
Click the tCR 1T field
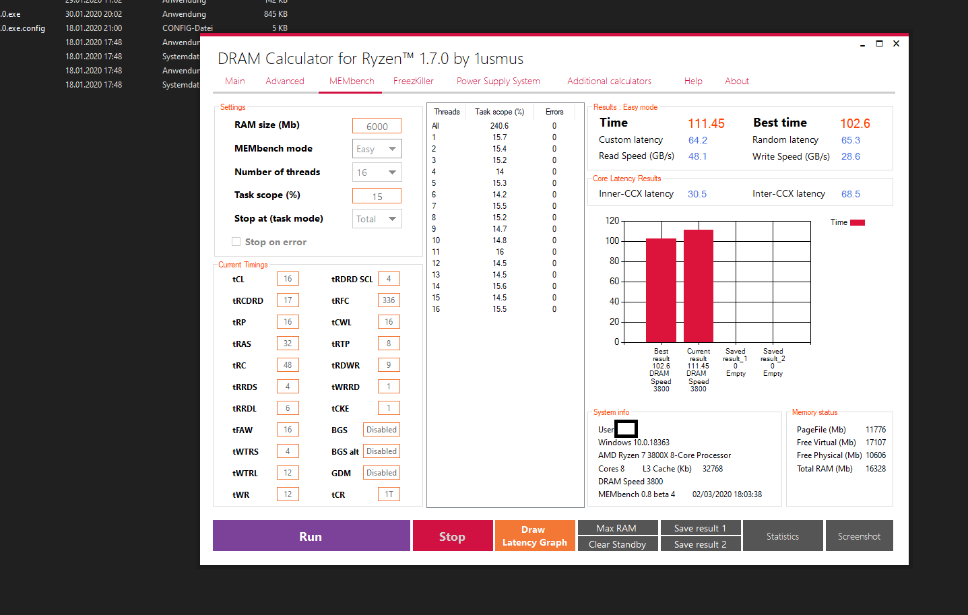389,494
